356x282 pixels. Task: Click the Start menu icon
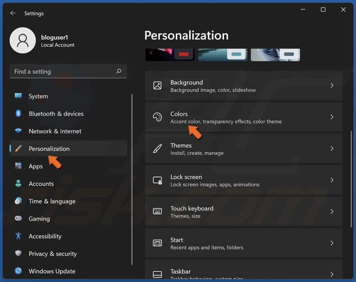(x=157, y=243)
